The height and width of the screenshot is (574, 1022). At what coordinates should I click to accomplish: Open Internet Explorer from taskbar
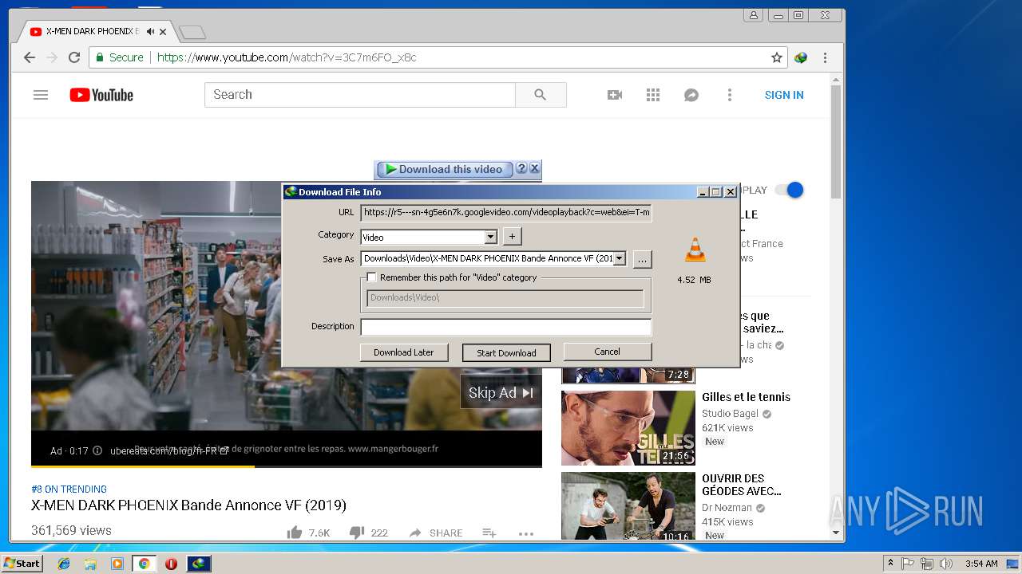(64, 564)
